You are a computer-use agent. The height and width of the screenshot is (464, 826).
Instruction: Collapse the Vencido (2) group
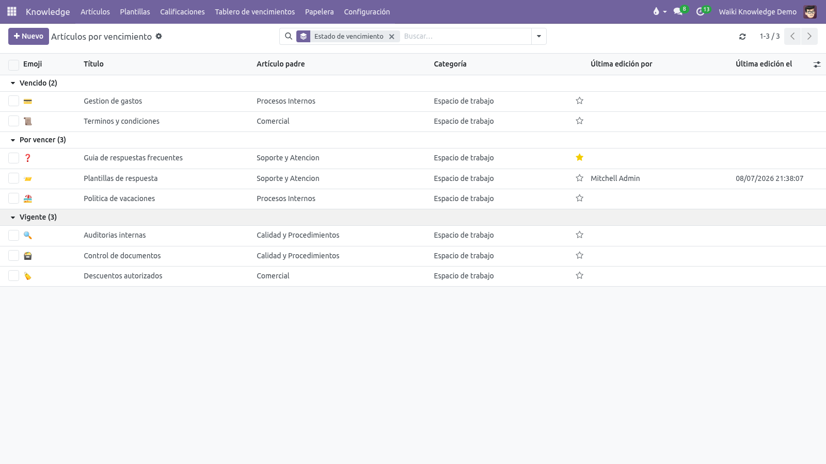pos(34,83)
